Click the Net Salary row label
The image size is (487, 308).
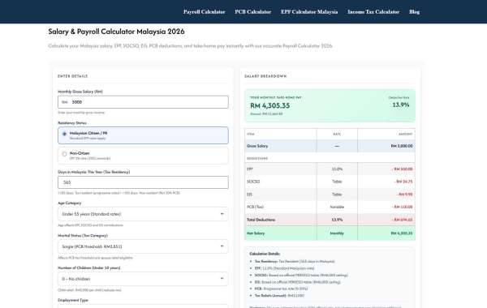[x=256, y=233]
